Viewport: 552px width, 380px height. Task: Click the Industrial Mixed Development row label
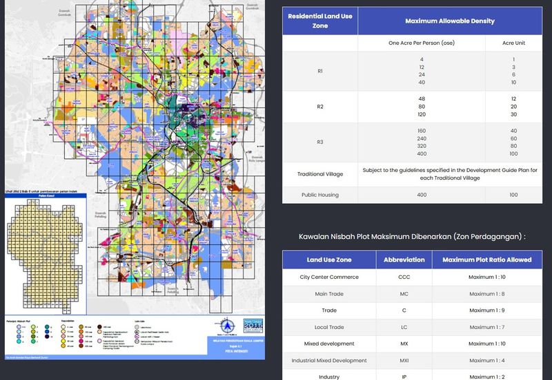(329, 360)
